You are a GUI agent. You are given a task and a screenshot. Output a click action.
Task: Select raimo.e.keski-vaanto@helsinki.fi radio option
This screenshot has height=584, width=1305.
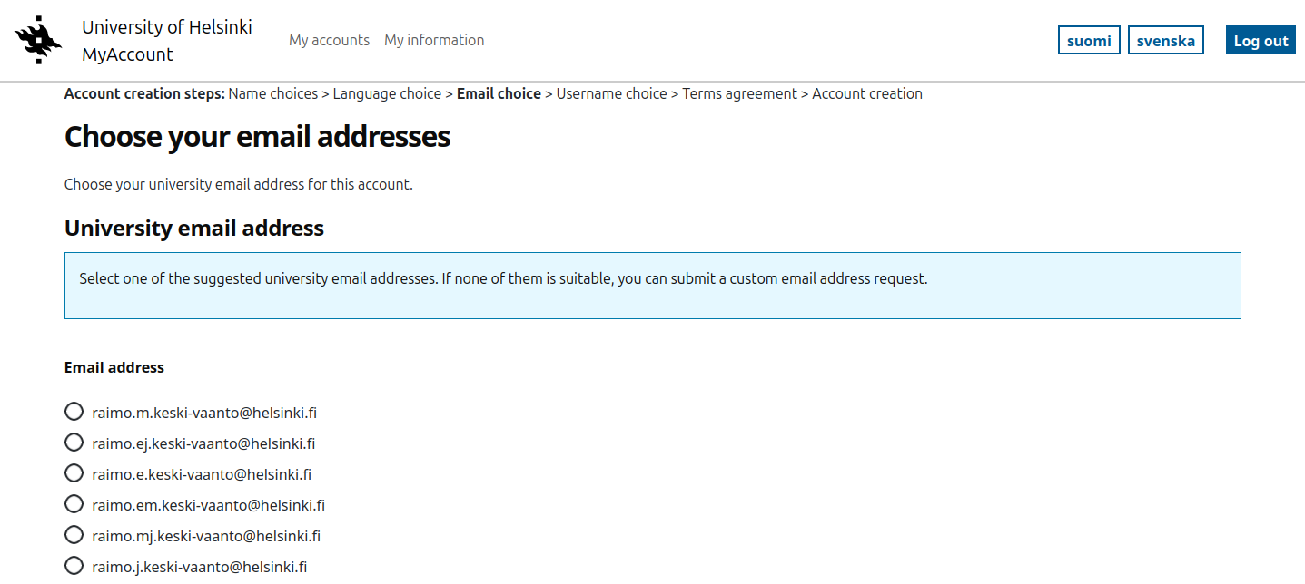(x=74, y=473)
